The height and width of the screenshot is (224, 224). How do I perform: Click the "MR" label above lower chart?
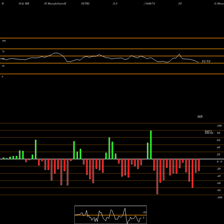(200, 116)
